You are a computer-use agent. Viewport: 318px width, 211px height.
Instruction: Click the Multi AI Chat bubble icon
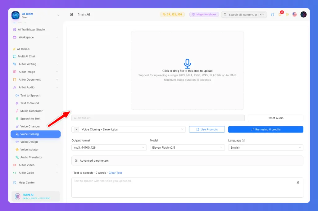coord(15,56)
